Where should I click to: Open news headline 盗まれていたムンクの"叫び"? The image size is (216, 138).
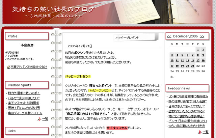coord(187,111)
